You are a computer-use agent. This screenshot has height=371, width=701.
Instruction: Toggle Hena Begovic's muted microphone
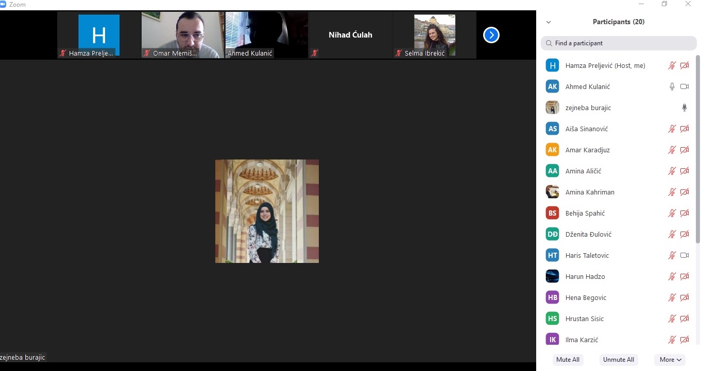[x=672, y=297]
